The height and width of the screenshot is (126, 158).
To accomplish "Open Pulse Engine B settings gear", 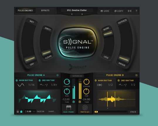I will (x=136, y=75).
